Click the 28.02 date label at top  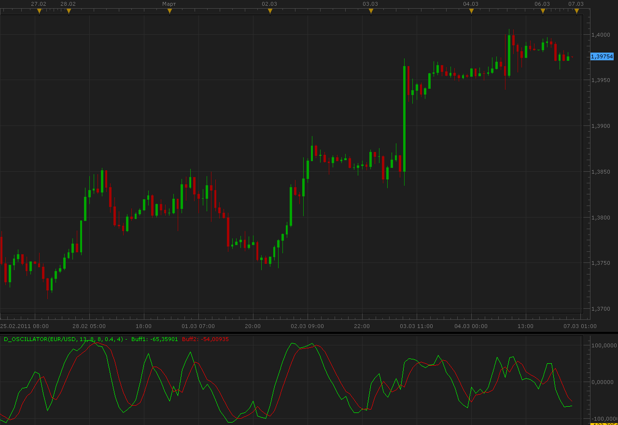pos(68,4)
